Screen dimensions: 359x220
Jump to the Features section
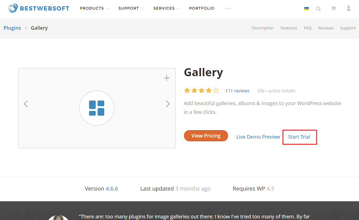click(289, 28)
